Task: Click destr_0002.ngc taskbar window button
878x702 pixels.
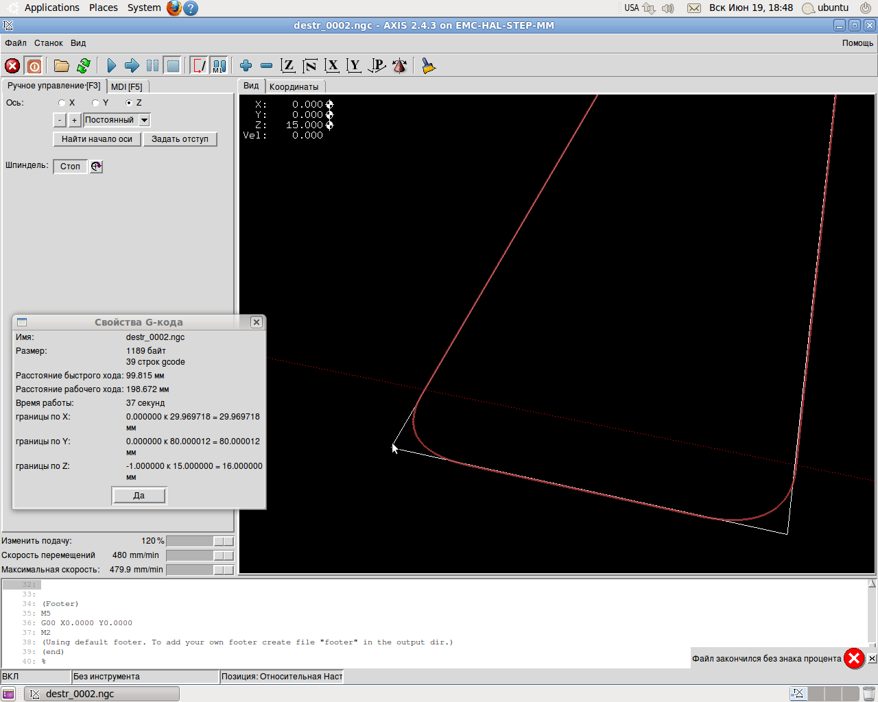Action: point(102,694)
